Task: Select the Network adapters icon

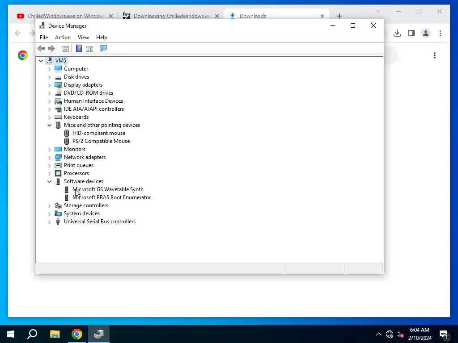Action: [x=58, y=157]
